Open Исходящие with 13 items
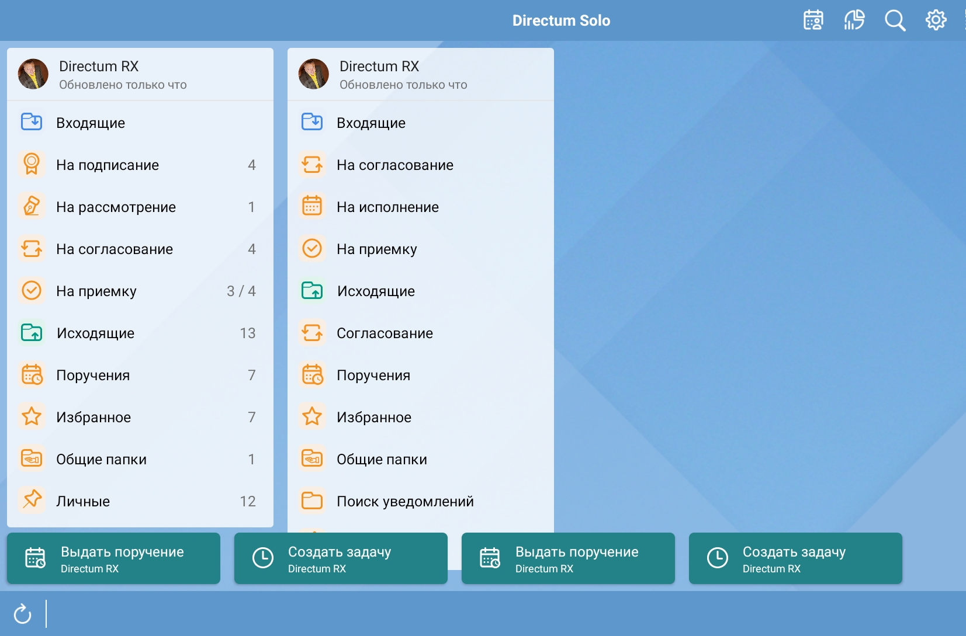 [x=96, y=333]
